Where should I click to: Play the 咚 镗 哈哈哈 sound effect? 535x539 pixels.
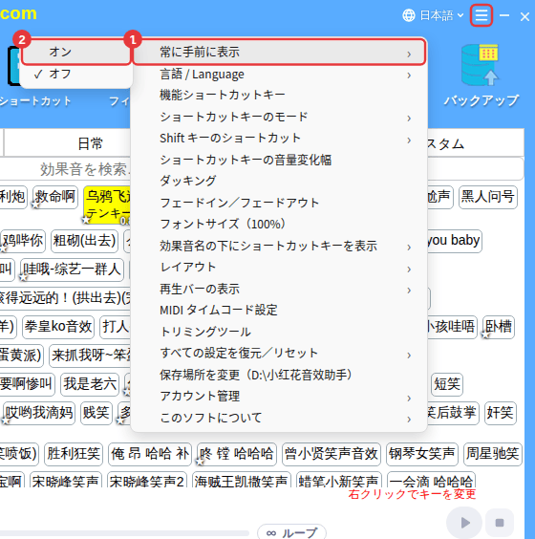(237, 454)
